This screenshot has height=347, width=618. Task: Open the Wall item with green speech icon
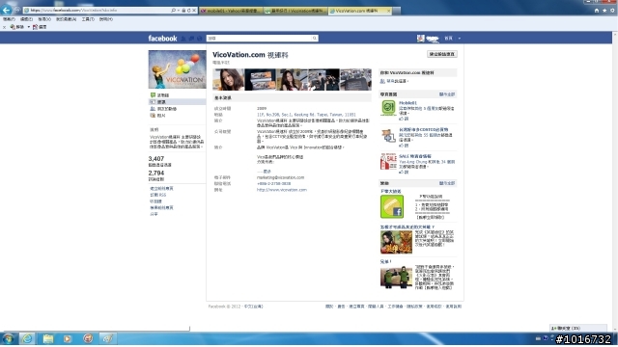(159, 95)
